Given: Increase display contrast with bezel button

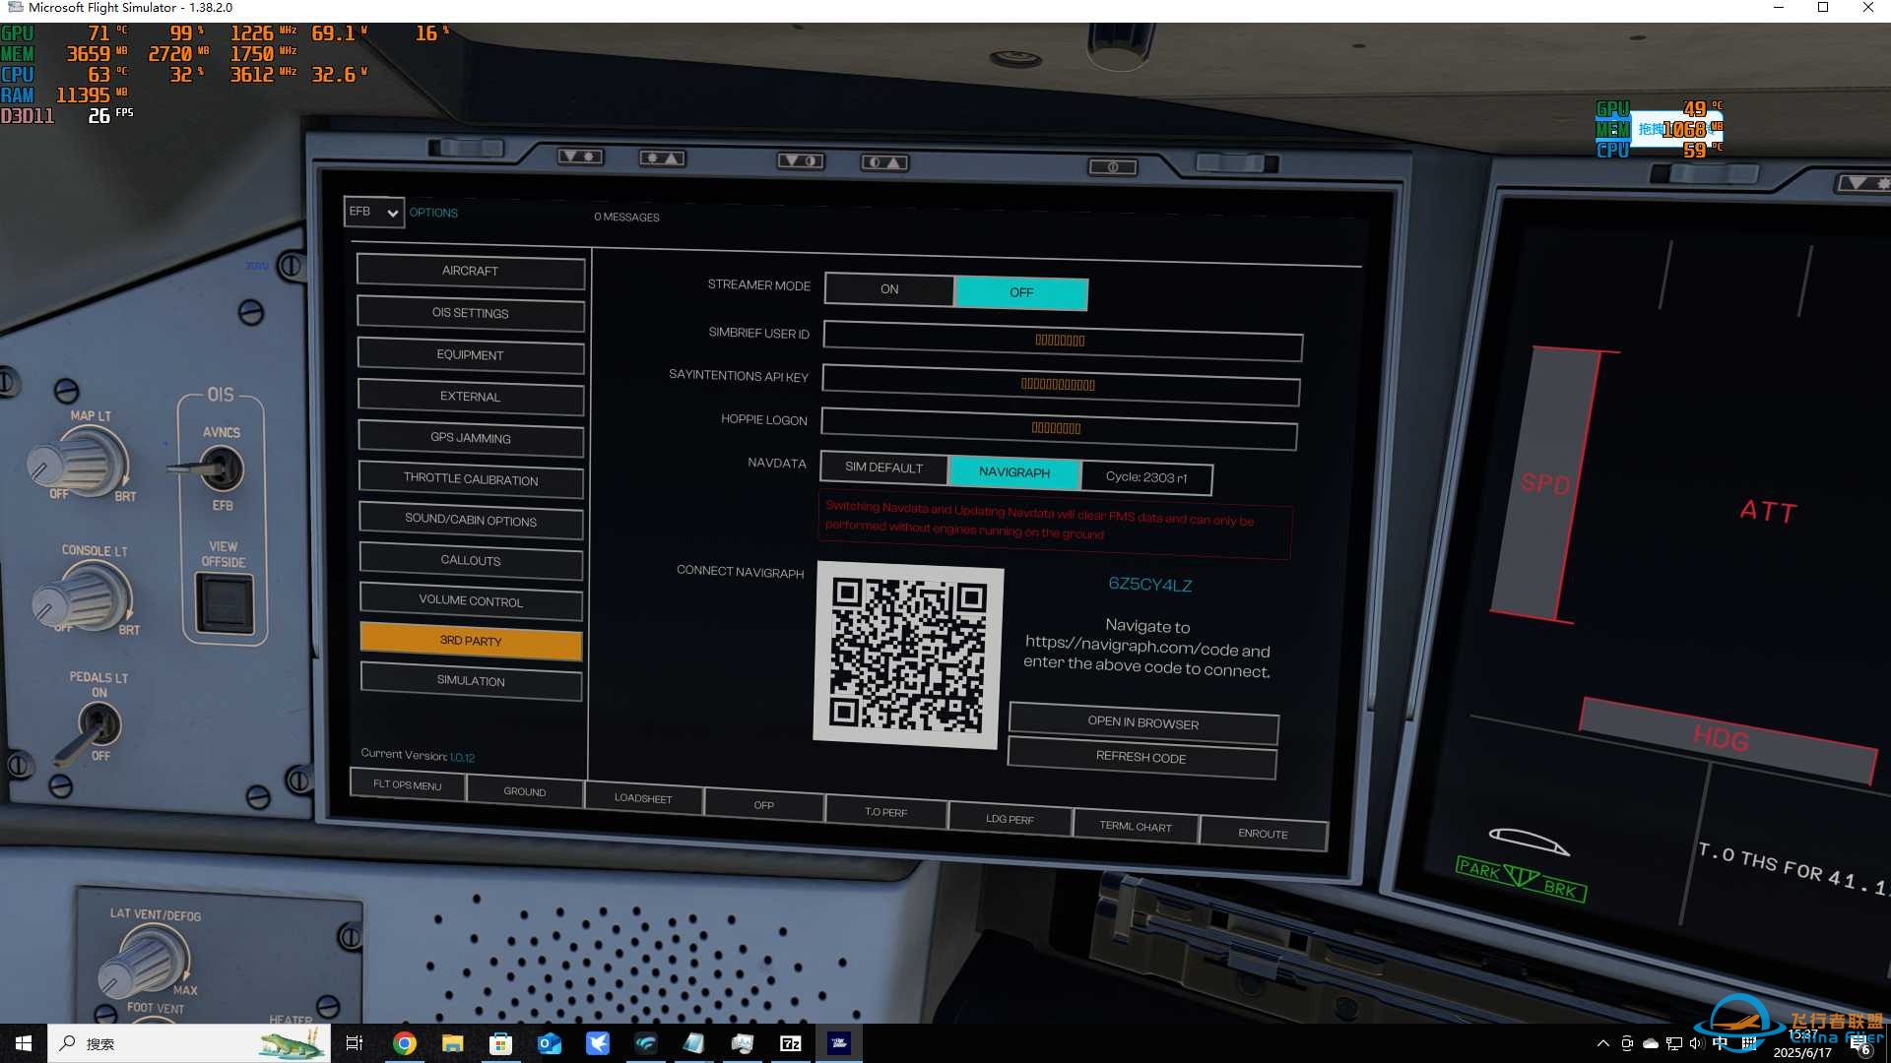Looking at the screenshot, I should click(884, 161).
